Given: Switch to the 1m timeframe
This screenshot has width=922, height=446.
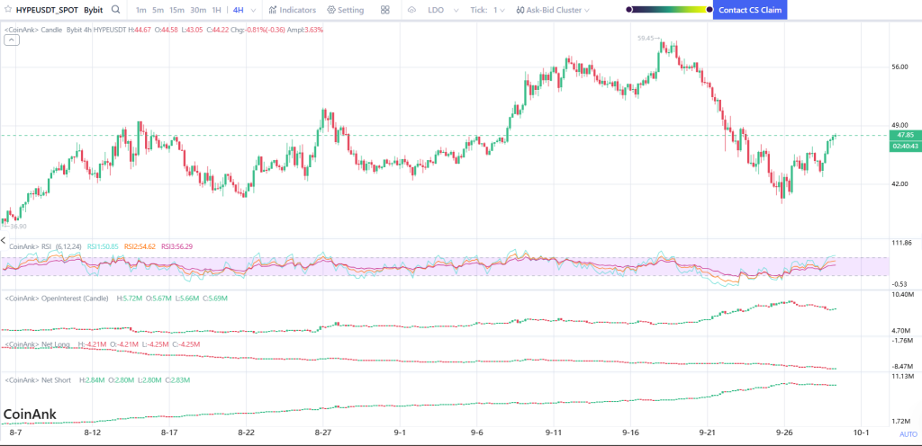Looking at the screenshot, I should coord(140,10).
